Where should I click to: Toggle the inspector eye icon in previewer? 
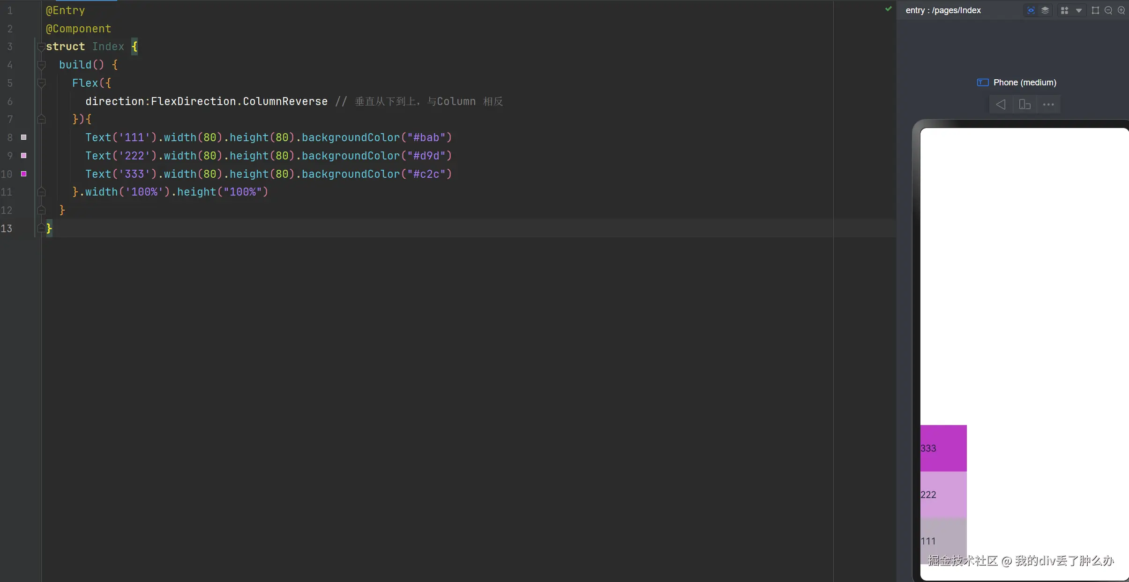click(x=1031, y=10)
